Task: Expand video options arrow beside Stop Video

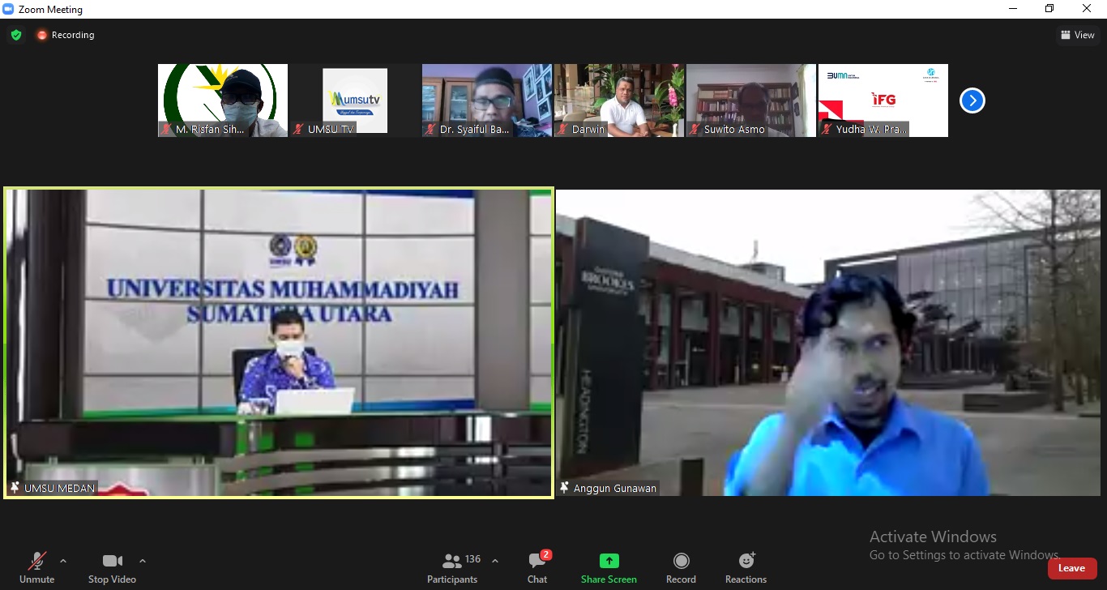Action: click(x=143, y=561)
